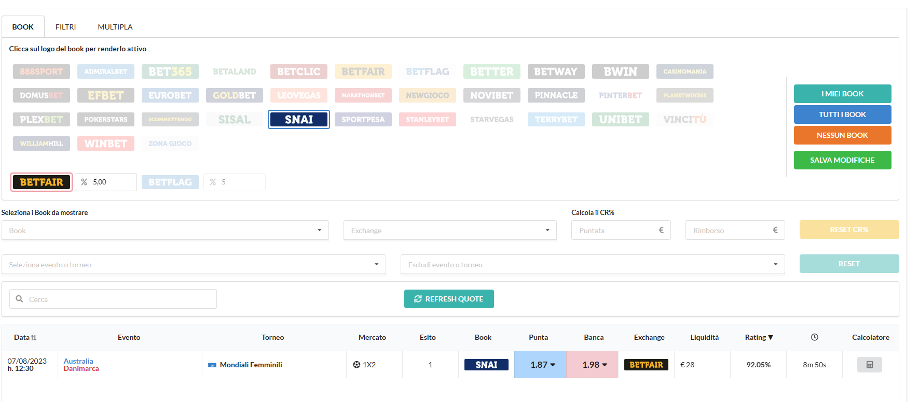Click the REFRESH QUOTE button
919x402 pixels.
(x=449, y=299)
